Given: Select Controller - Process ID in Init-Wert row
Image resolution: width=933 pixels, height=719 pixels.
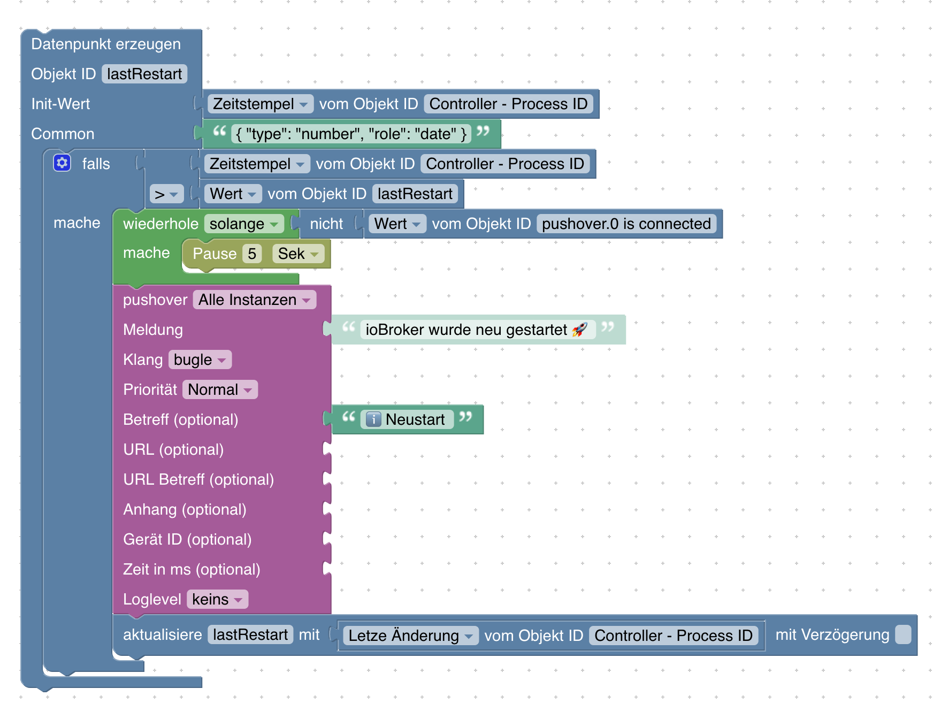Looking at the screenshot, I should coord(508,104).
